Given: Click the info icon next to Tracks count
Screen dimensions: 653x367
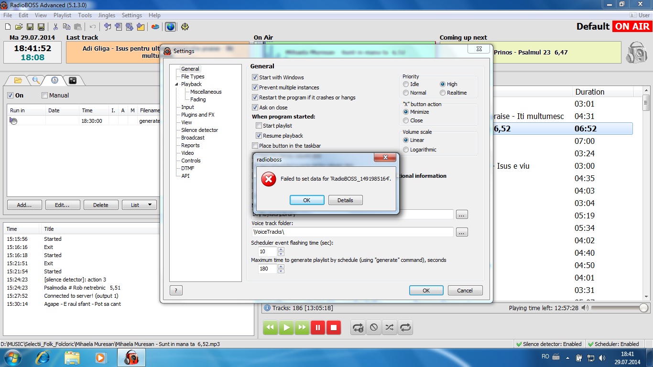Looking at the screenshot, I should (x=268, y=308).
